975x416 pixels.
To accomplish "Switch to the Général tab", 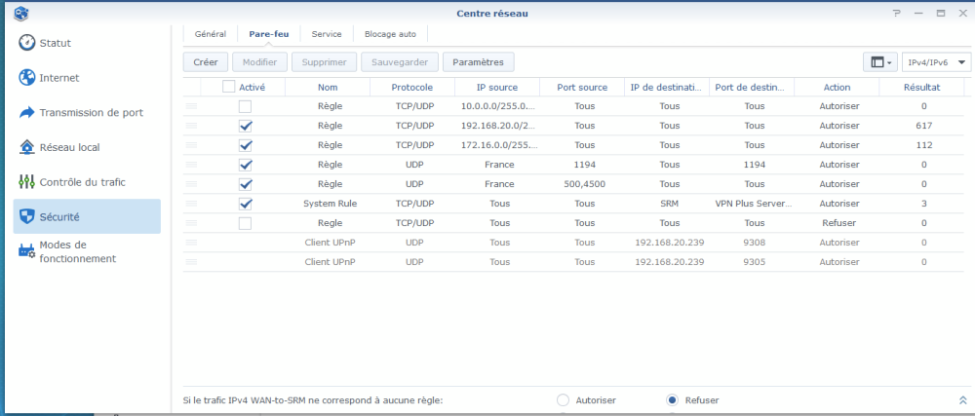I will (211, 34).
